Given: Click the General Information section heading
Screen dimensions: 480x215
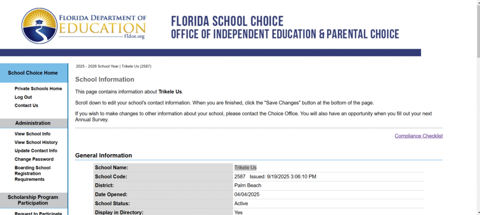Looking at the screenshot, I should click(x=104, y=156).
